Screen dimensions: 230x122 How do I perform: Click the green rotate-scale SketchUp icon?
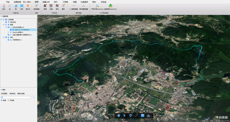[111, 6]
